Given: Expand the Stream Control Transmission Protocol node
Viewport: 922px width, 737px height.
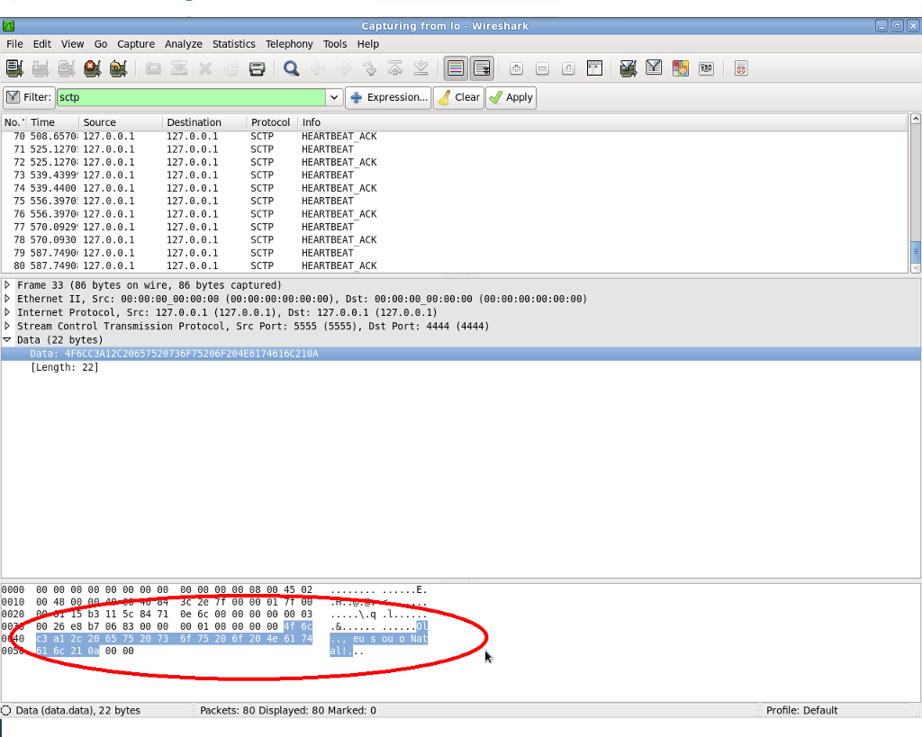Looking at the screenshot, I should (7, 326).
